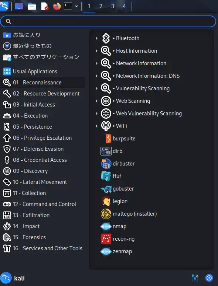Switch to workspace 4

[x=124, y=6]
